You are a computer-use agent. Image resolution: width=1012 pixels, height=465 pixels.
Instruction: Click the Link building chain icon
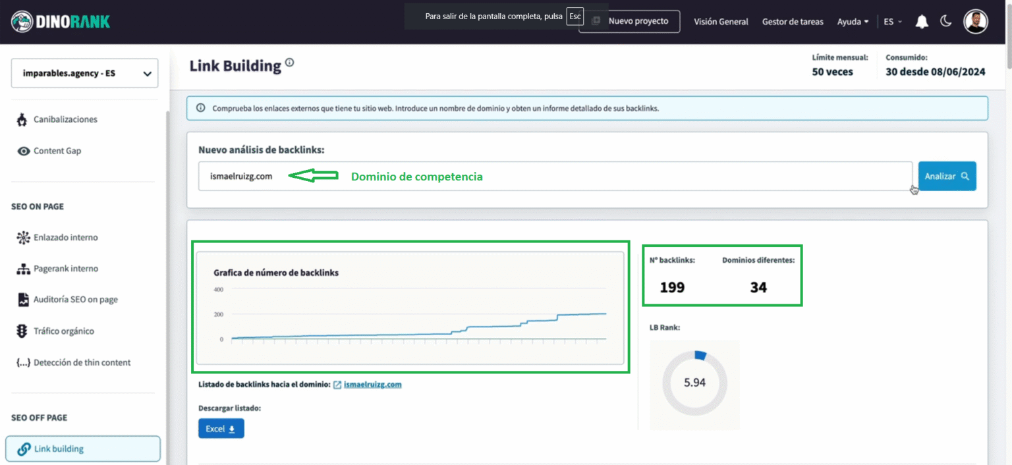click(24, 449)
